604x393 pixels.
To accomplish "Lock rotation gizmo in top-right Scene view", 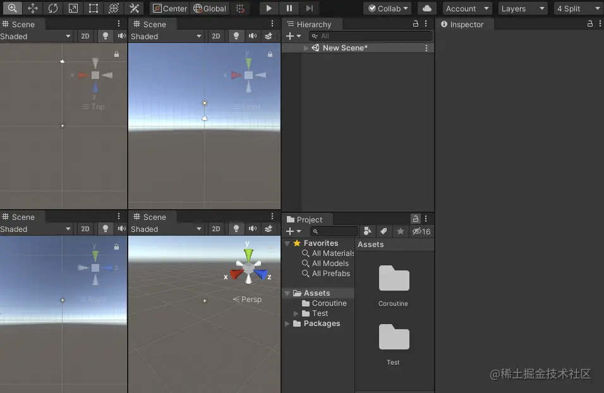I will (270, 54).
